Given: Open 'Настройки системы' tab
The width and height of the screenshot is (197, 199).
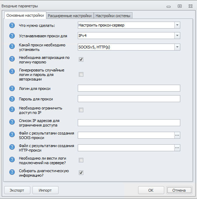Looking at the screenshot, I should [x=113, y=16].
